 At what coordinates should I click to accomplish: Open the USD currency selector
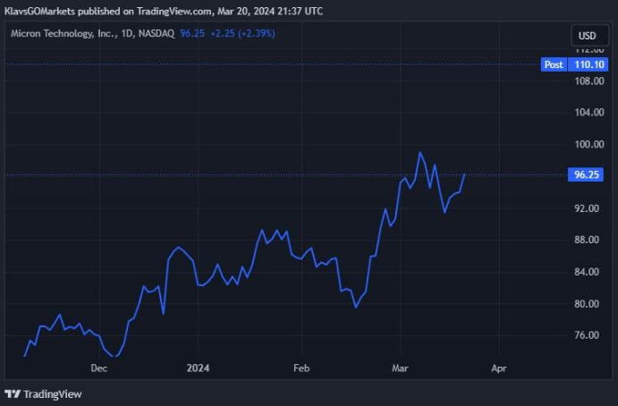click(587, 36)
